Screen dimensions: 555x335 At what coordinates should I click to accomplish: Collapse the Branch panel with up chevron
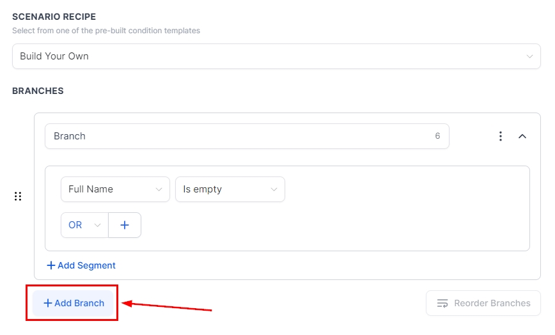[522, 136]
